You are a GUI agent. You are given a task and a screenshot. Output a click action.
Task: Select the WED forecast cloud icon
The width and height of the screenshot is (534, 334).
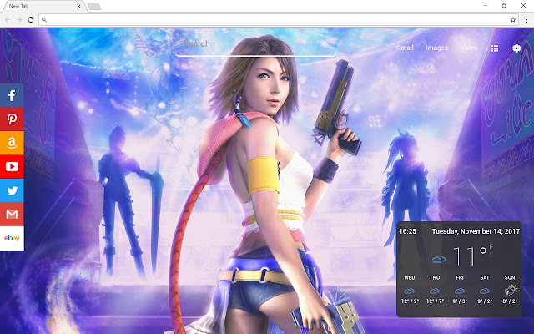coord(410,291)
